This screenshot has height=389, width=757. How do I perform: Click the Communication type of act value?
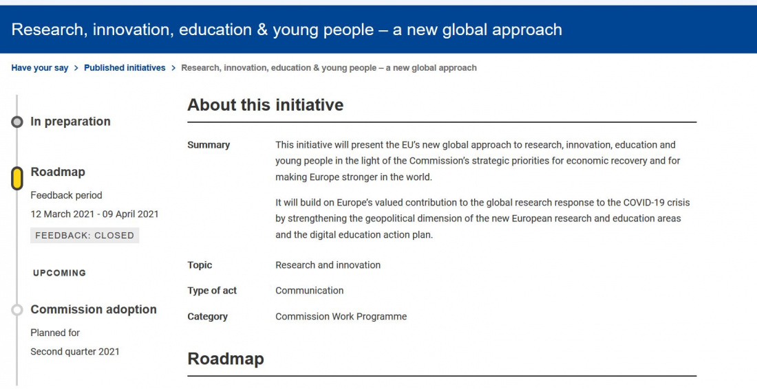pyautogui.click(x=310, y=291)
